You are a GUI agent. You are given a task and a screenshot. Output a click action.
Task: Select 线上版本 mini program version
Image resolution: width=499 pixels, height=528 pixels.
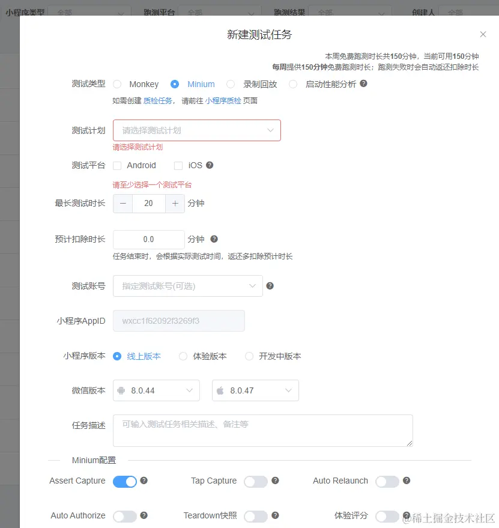click(x=117, y=356)
